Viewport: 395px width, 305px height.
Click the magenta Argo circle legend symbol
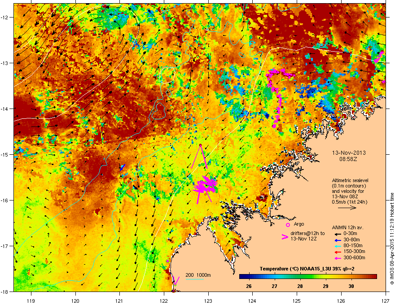288,225
